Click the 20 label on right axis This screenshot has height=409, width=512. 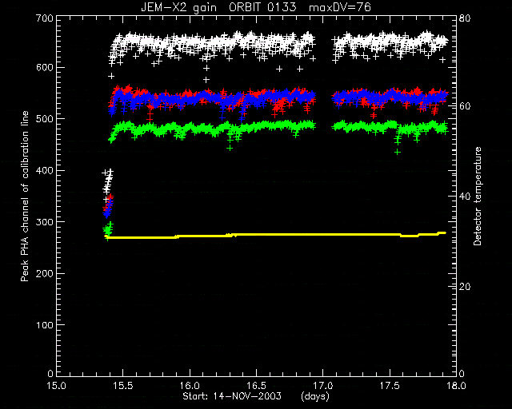464,287
